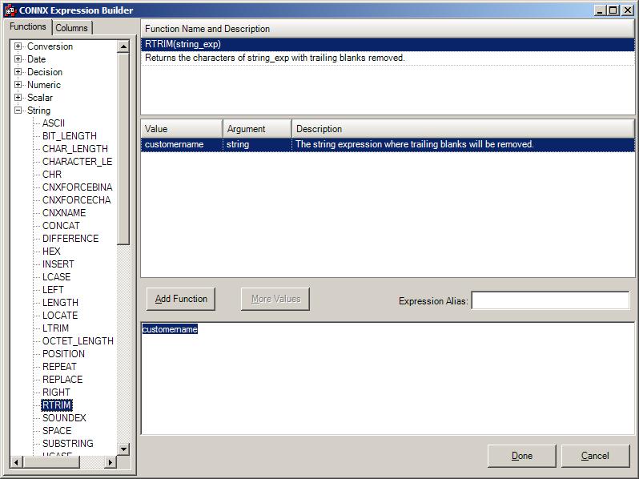The height and width of the screenshot is (479, 639).
Task: Select the LCASE function
Action: tap(56, 277)
